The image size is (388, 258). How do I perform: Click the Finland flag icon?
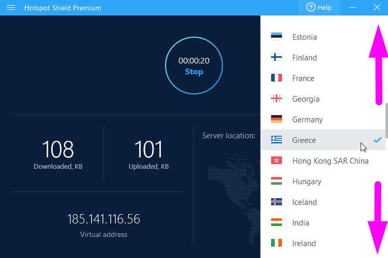[276, 57]
